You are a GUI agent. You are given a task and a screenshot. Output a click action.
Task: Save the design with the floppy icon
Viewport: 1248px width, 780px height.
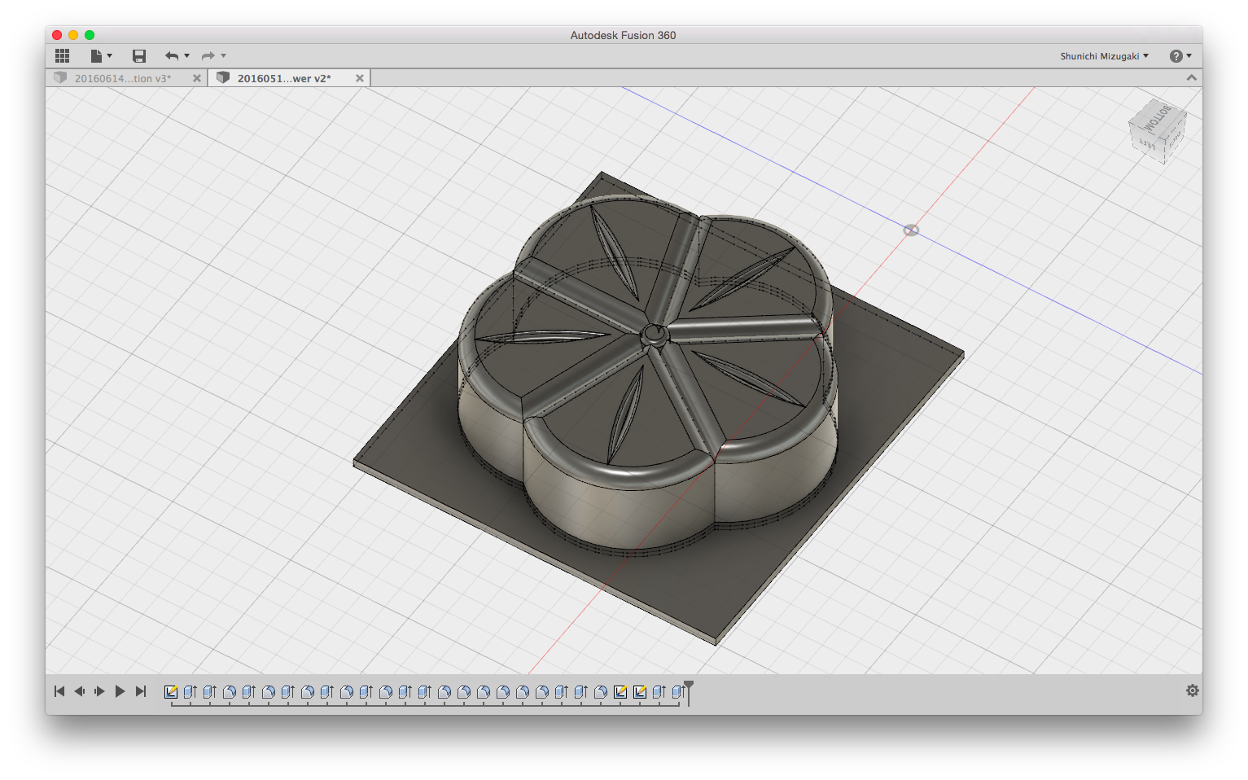(139, 55)
